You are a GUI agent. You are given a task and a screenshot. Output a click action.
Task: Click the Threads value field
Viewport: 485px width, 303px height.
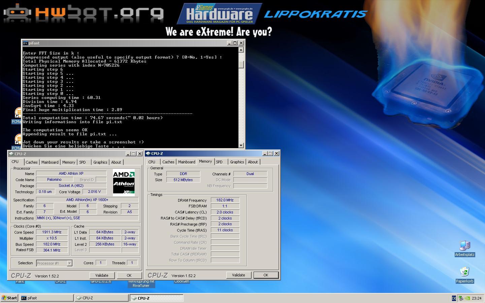(x=132, y=263)
